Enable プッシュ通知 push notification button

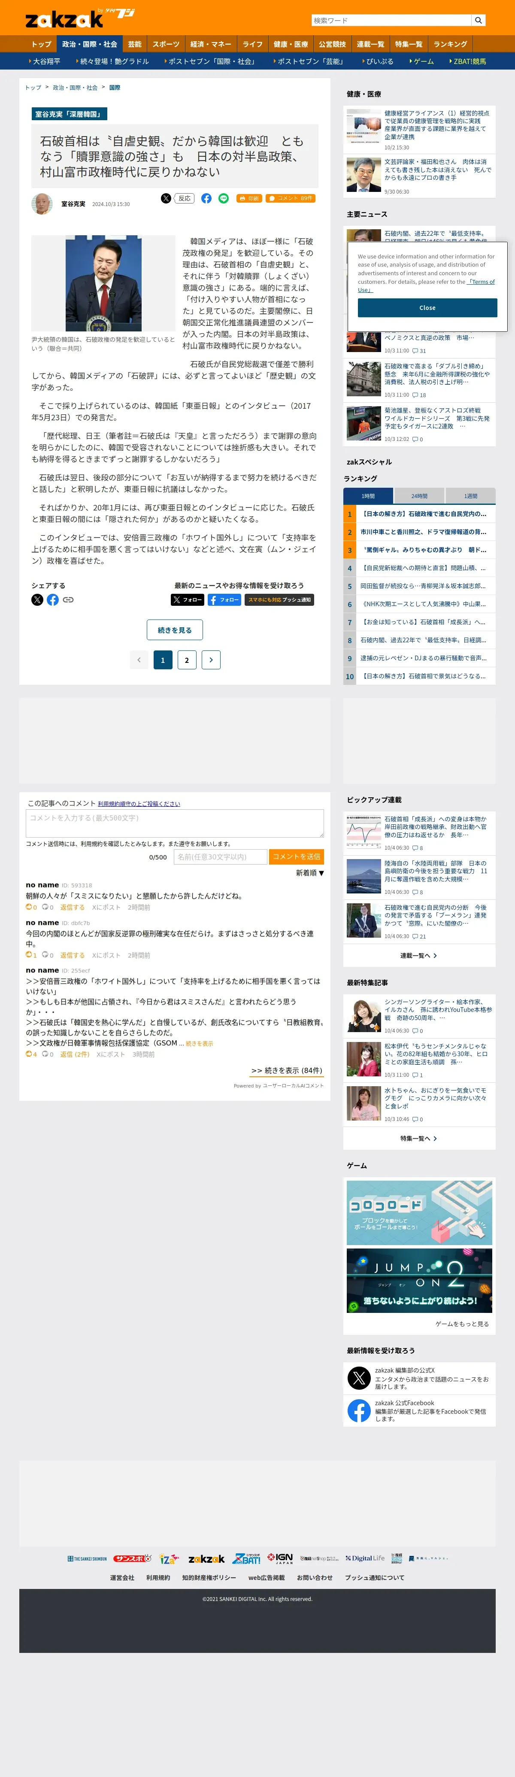coord(279,599)
